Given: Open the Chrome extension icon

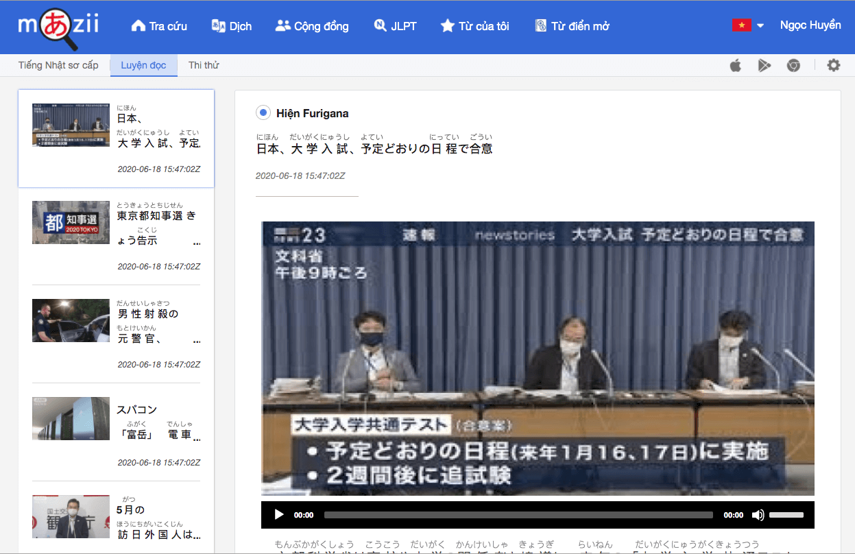Looking at the screenshot, I should 793,66.
